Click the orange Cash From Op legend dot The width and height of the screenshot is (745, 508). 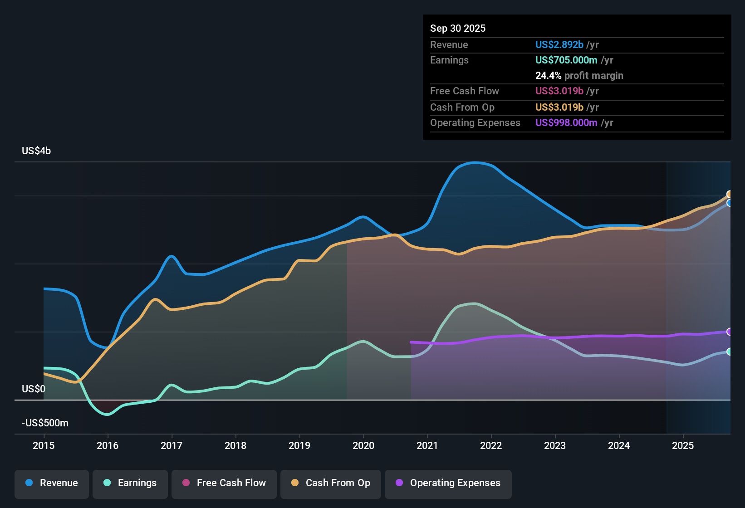click(x=294, y=483)
